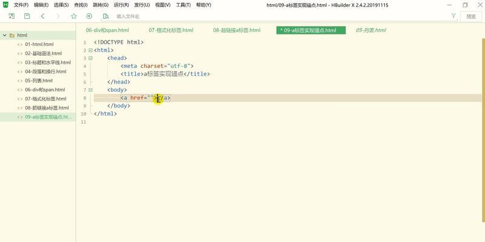Open the 发行(U) menu
The width and height of the screenshot is (485, 242).
(142, 5)
